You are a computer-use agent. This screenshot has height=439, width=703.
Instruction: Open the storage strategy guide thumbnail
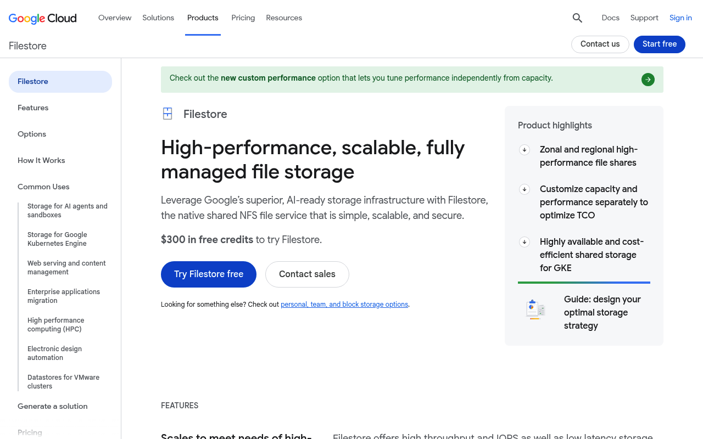pyautogui.click(x=535, y=309)
